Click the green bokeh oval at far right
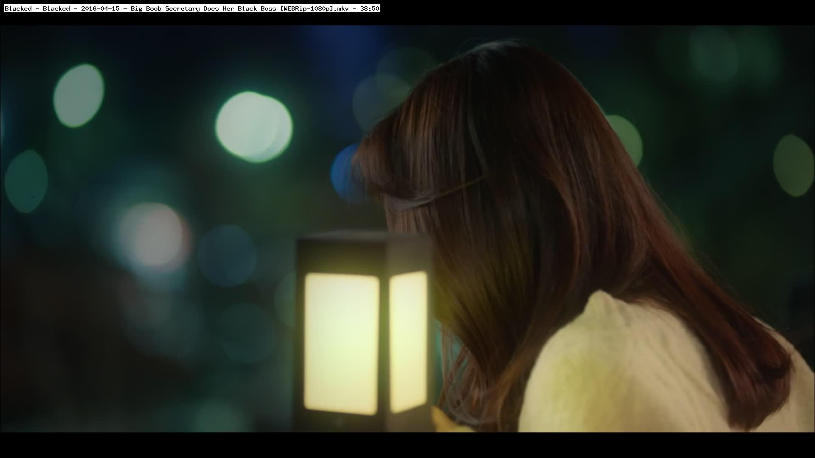815x458 pixels. click(793, 165)
